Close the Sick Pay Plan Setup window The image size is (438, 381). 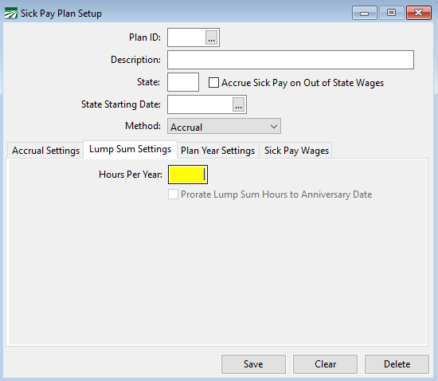(x=418, y=13)
